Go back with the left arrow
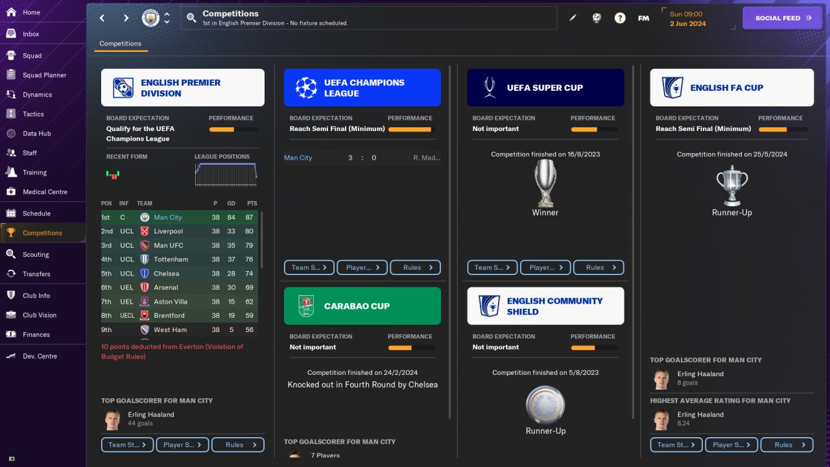This screenshot has width=830, height=467. [x=102, y=18]
